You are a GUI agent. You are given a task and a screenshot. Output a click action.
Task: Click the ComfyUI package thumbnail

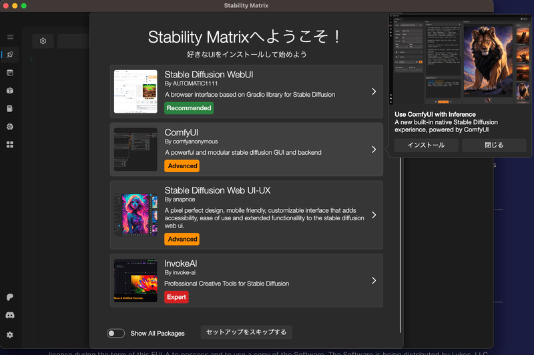coord(136,149)
